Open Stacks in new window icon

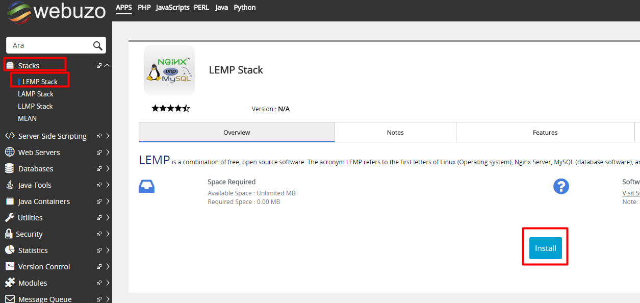click(x=99, y=65)
